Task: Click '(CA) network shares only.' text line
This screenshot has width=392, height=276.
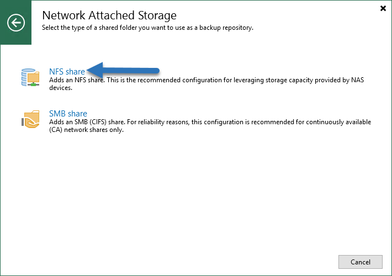Action: [86, 130]
